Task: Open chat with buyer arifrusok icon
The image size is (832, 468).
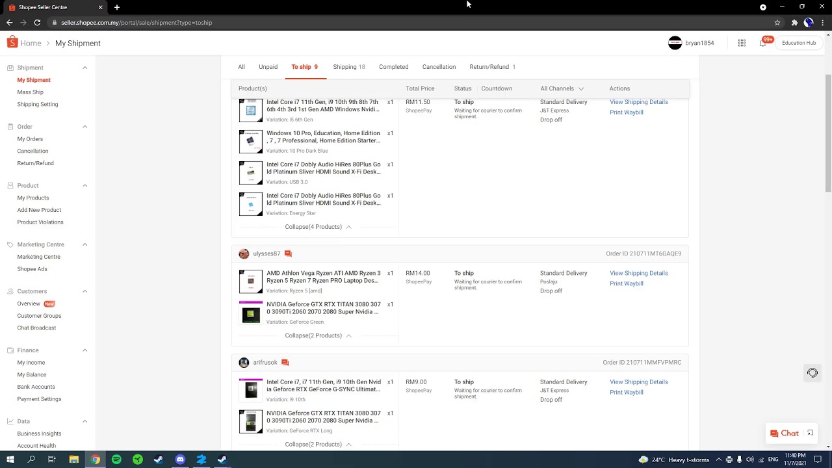Action: (285, 363)
